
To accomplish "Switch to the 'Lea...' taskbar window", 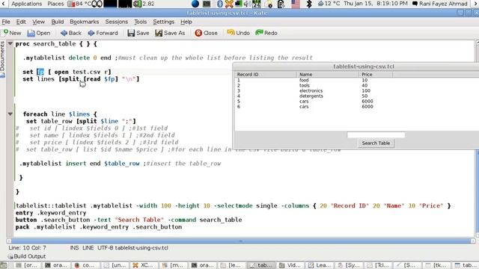I will tap(320, 265).
